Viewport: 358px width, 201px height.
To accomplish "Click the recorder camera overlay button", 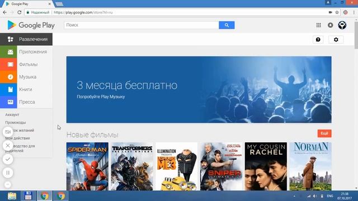I will point(8,132).
